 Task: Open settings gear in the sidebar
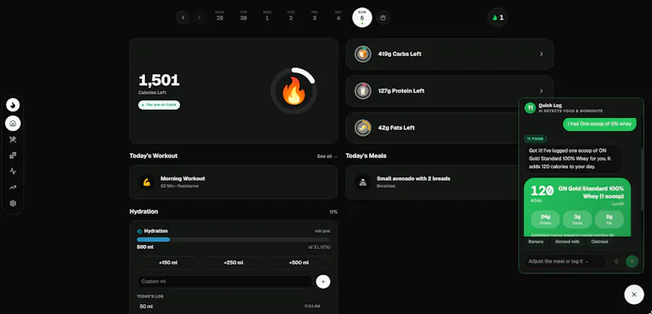13,203
